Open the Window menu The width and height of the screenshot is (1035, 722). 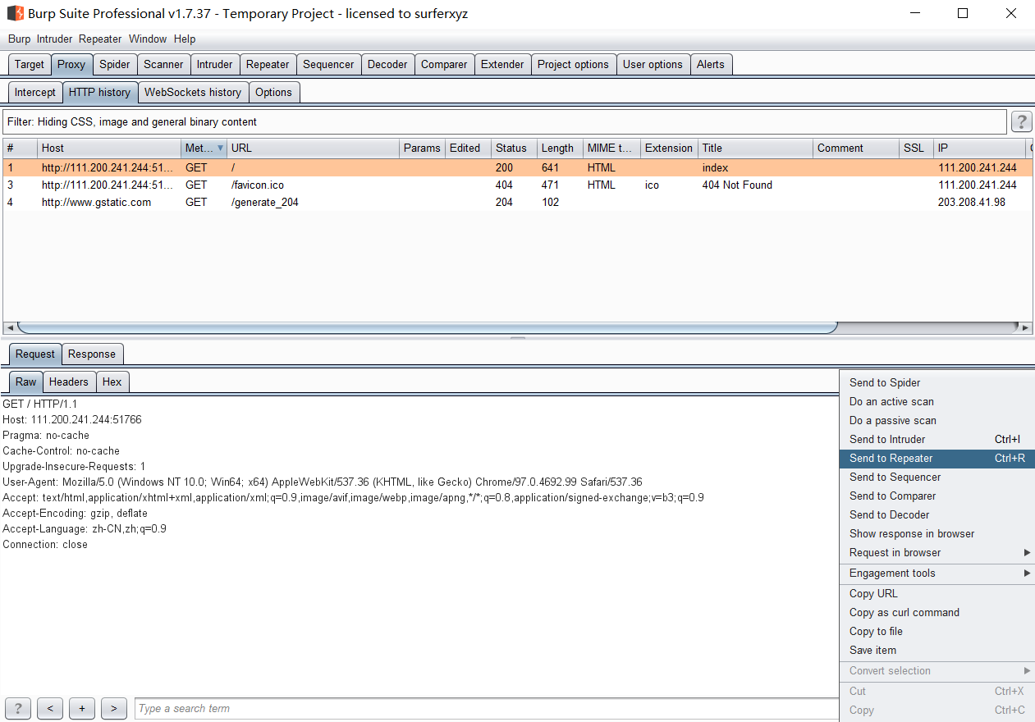[x=148, y=39]
